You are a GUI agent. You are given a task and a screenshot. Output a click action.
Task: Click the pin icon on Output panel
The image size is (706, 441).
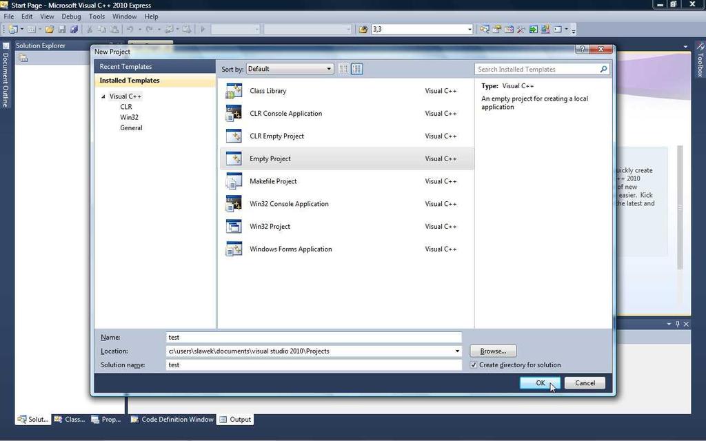[x=678, y=324]
